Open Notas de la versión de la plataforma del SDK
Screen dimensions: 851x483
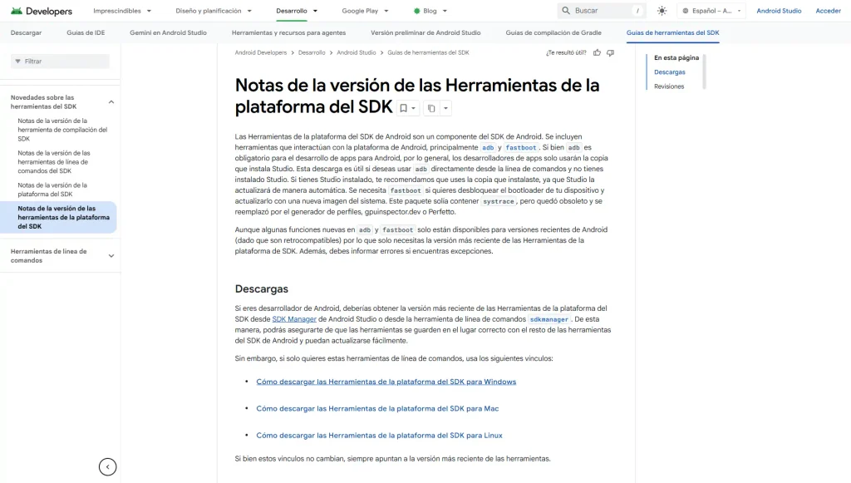(52, 190)
